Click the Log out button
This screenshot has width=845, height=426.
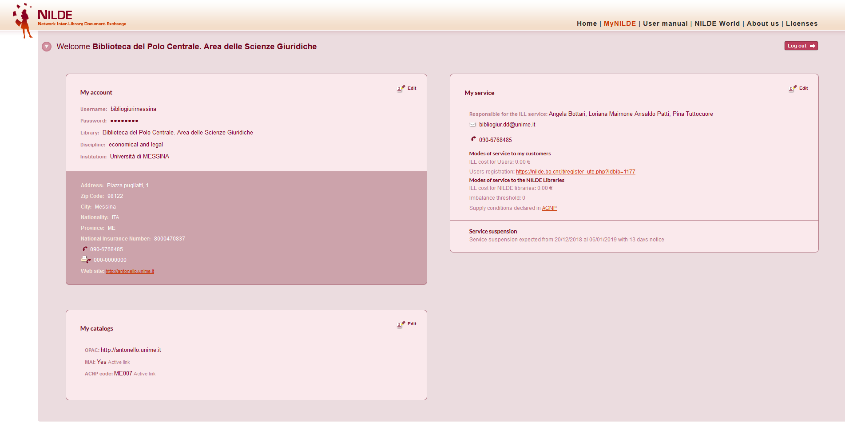pos(801,46)
